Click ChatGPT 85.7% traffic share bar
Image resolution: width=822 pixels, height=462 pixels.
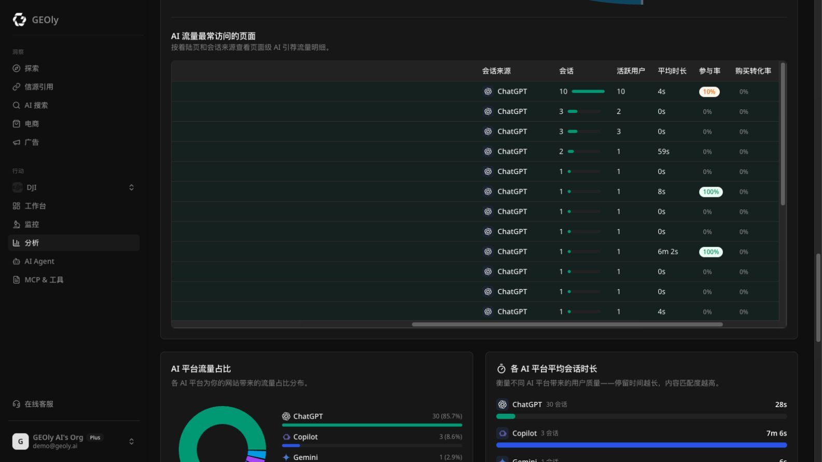(x=372, y=425)
